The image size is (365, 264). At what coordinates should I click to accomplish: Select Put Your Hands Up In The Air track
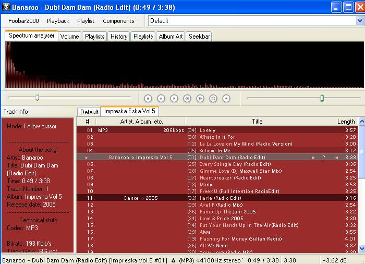tap(217, 225)
